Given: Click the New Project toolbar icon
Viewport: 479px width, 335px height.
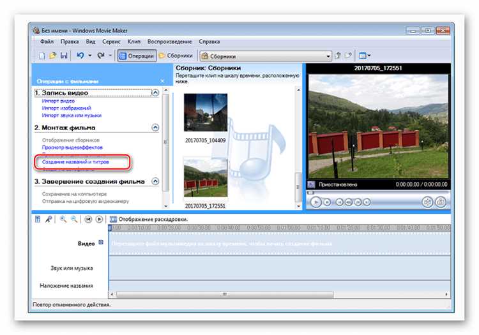Looking at the screenshot, I should click(42, 56).
